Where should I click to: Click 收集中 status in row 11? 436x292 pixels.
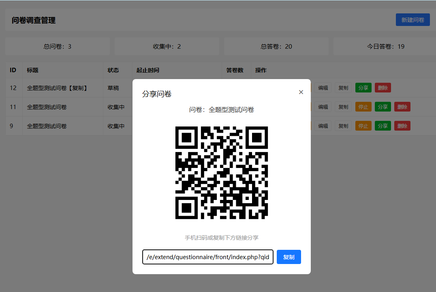[x=116, y=107]
